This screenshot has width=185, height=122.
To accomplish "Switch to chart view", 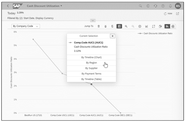I will [x=167, y=26].
